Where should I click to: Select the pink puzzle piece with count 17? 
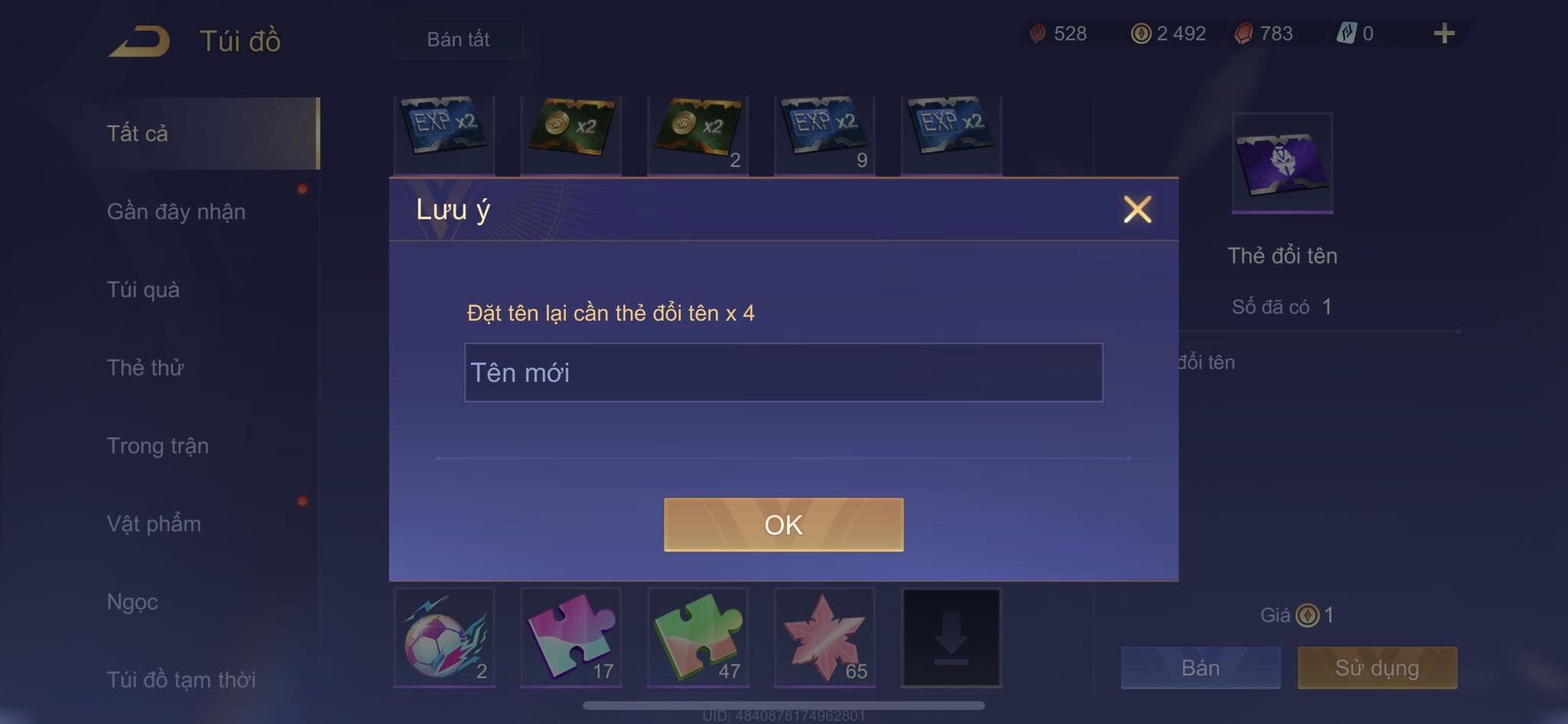coord(571,638)
